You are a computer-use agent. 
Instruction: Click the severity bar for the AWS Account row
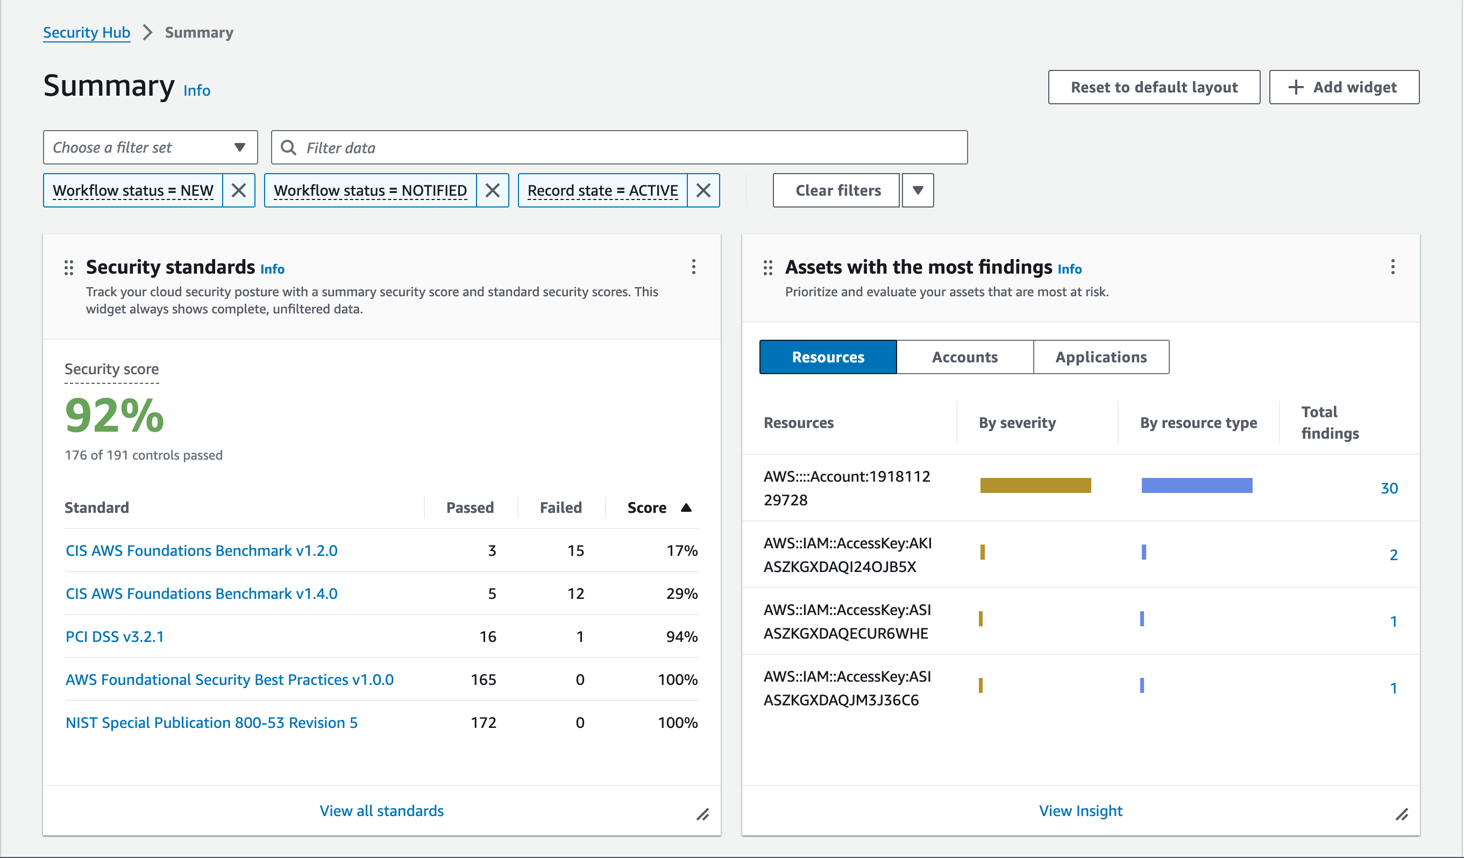(1036, 485)
